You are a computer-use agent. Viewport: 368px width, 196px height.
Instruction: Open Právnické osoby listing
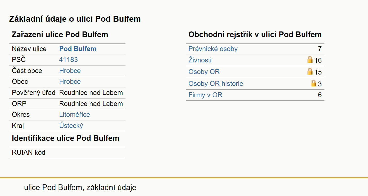(x=213, y=49)
